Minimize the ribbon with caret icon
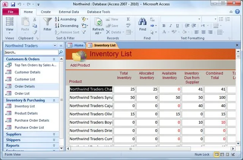Viewport: 243px width, 160px height. tap(231, 12)
